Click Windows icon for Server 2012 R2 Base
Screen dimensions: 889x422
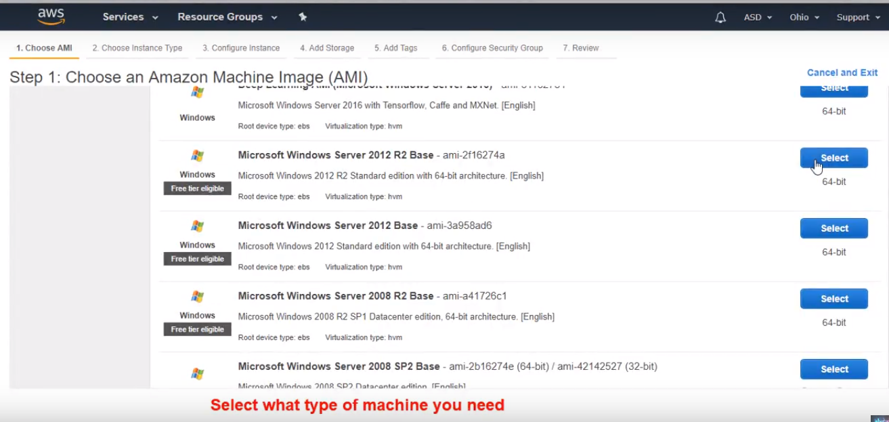[x=197, y=156]
